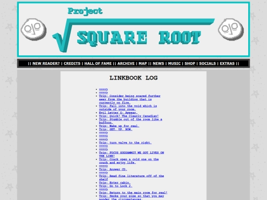Visit the SHOP nav link
This screenshot has width=267, height=200.
pyautogui.click(x=190, y=63)
